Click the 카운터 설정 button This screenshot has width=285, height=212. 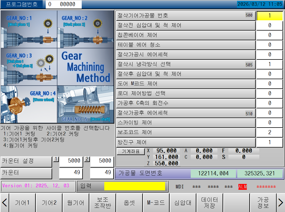(x=26, y=161)
